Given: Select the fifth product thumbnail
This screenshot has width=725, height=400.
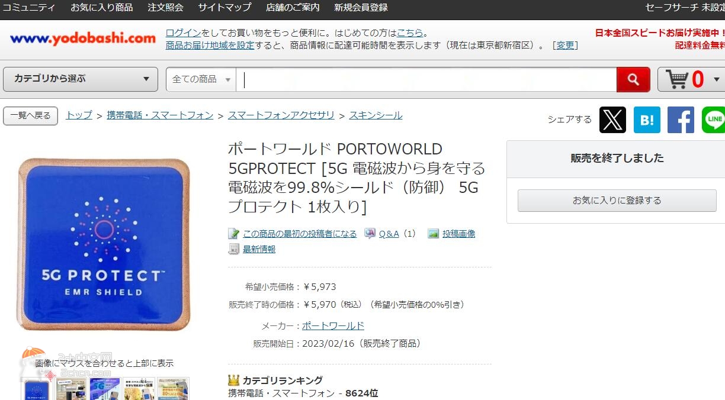Looking at the screenshot, I should [x=173, y=389].
